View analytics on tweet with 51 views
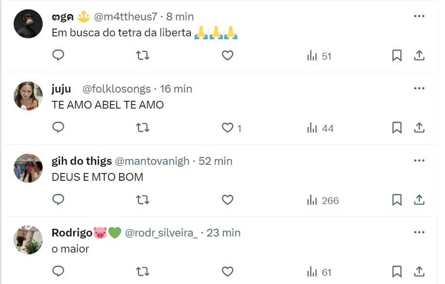The image size is (445, 284). (319, 56)
